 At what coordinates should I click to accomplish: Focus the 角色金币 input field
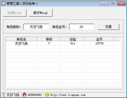point(81,27)
